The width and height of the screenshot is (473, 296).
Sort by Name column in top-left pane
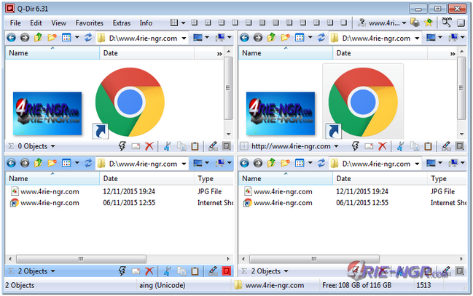(x=52, y=53)
